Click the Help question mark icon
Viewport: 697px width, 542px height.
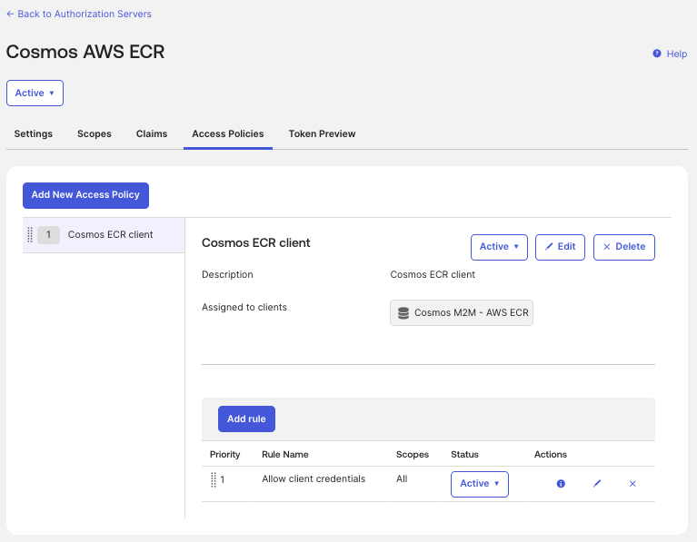(656, 54)
